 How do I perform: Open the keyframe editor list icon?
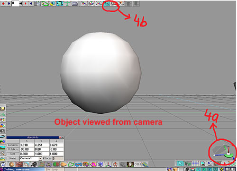tap(37, 3)
